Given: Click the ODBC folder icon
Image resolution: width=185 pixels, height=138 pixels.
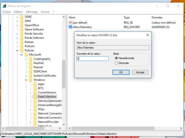Looking at the screenshot, I should click(22, 17).
